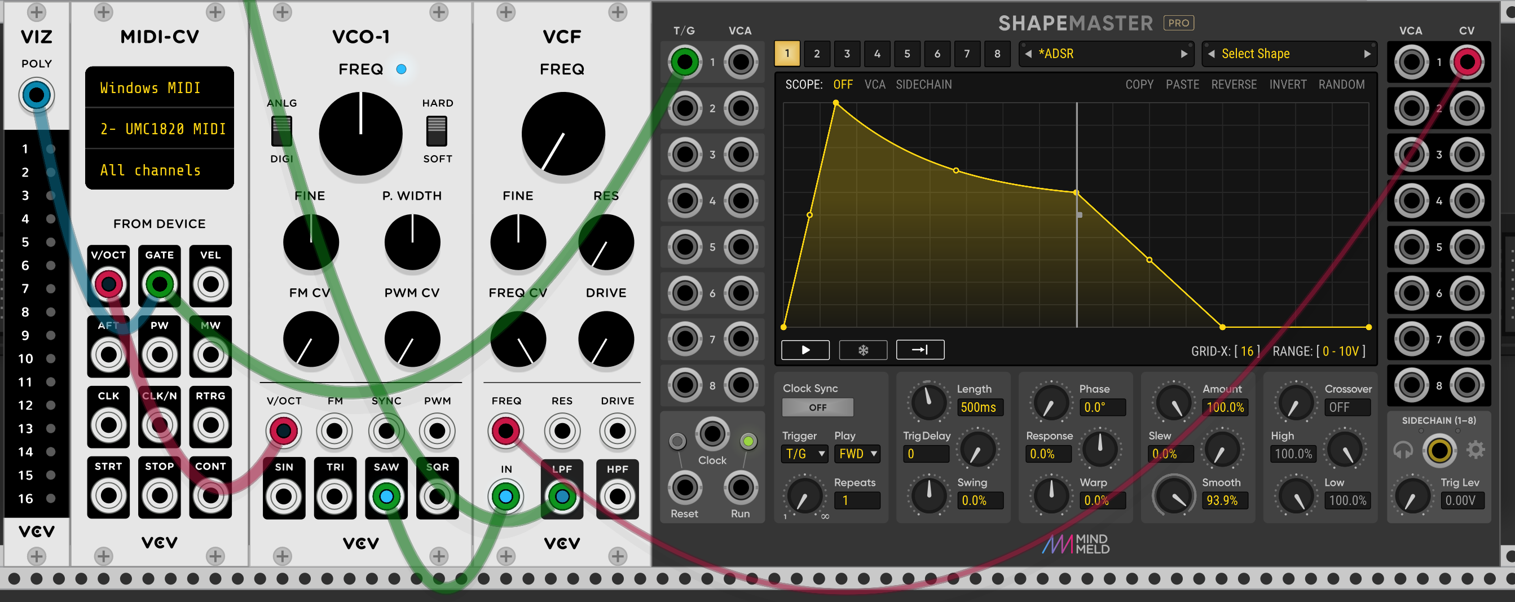
Task: Open the sidechain settings gear icon
Action: pyautogui.click(x=1477, y=449)
